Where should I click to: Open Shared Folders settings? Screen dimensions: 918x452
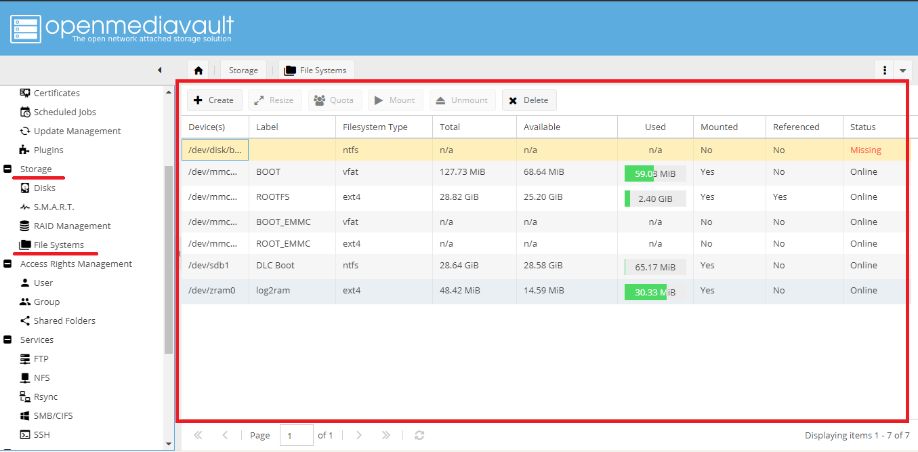[x=63, y=321]
